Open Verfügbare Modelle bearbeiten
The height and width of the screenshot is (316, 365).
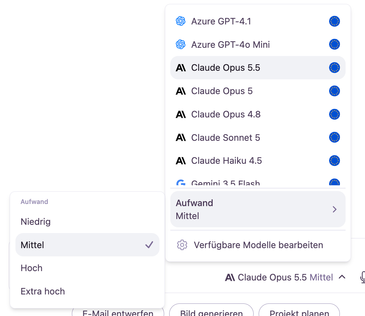(258, 245)
